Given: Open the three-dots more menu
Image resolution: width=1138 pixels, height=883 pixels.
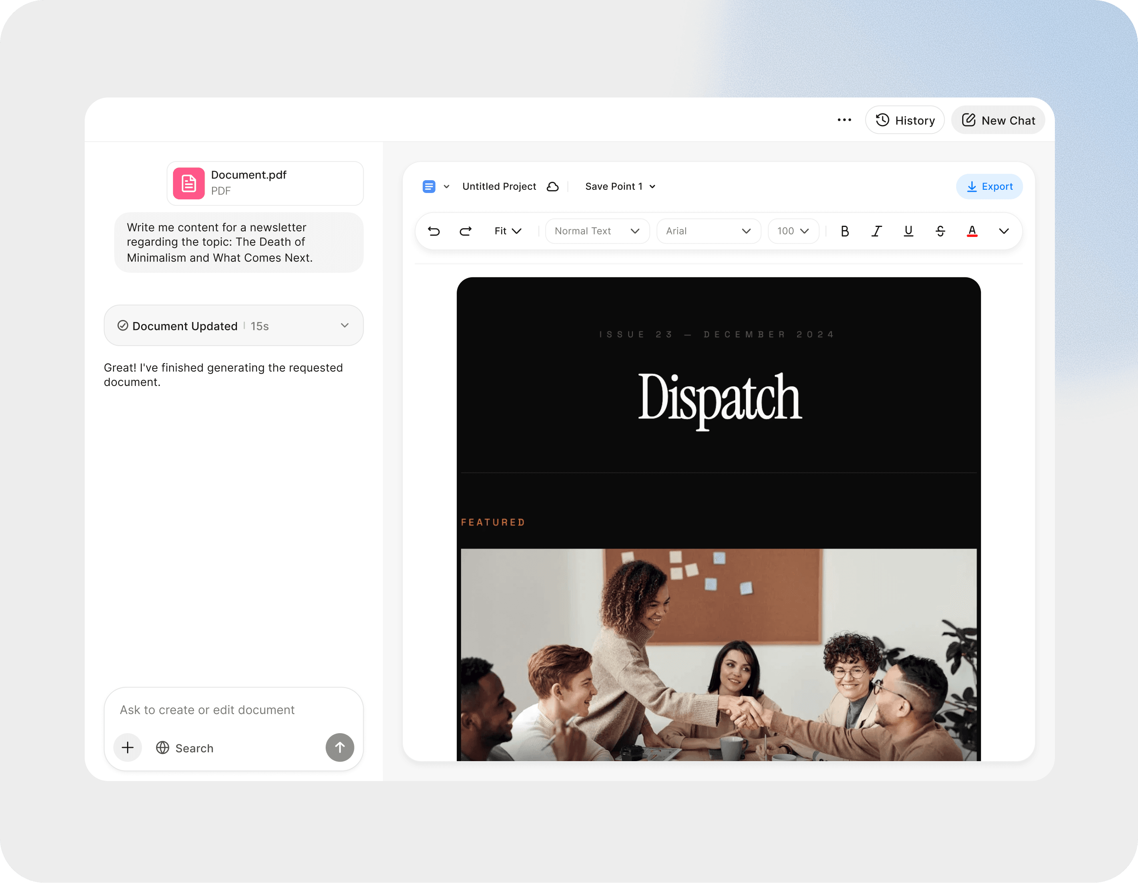Looking at the screenshot, I should [844, 120].
